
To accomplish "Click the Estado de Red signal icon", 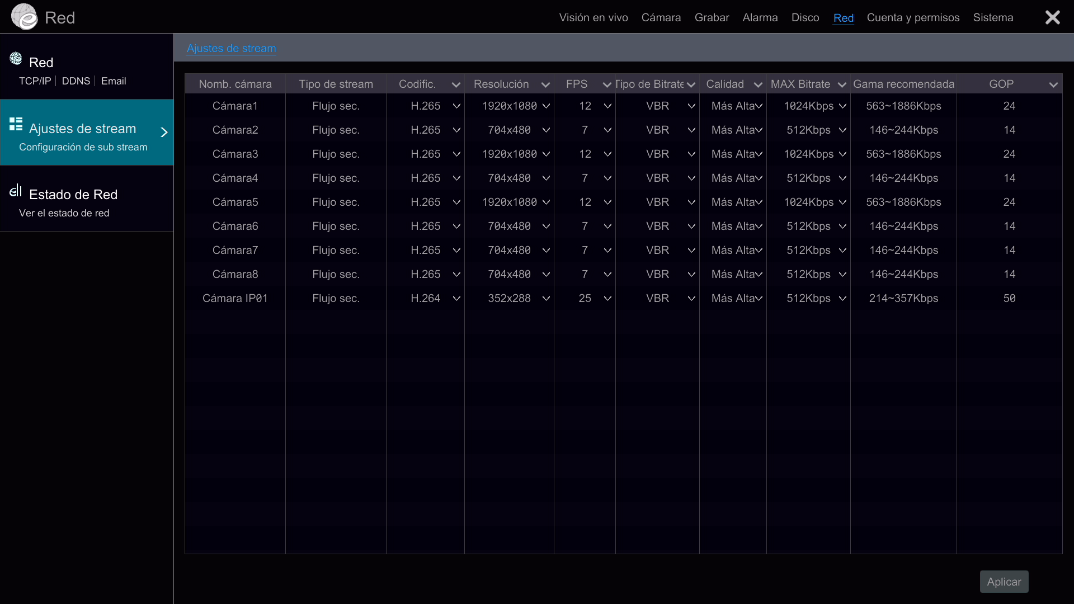I will point(16,191).
